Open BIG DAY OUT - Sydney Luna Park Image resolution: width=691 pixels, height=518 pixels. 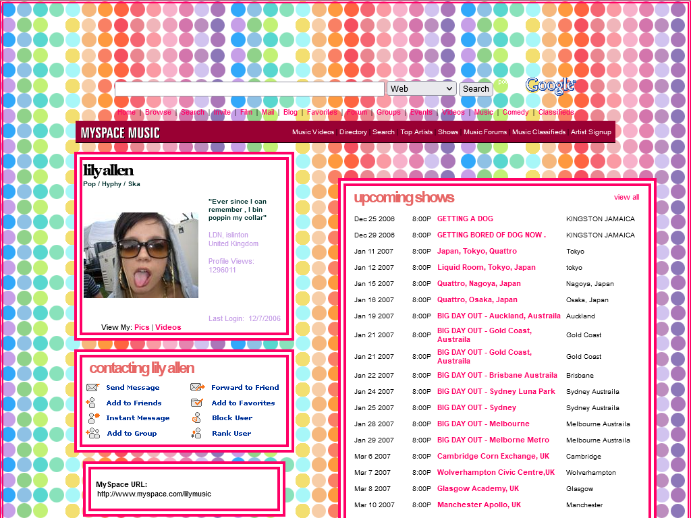496,391
